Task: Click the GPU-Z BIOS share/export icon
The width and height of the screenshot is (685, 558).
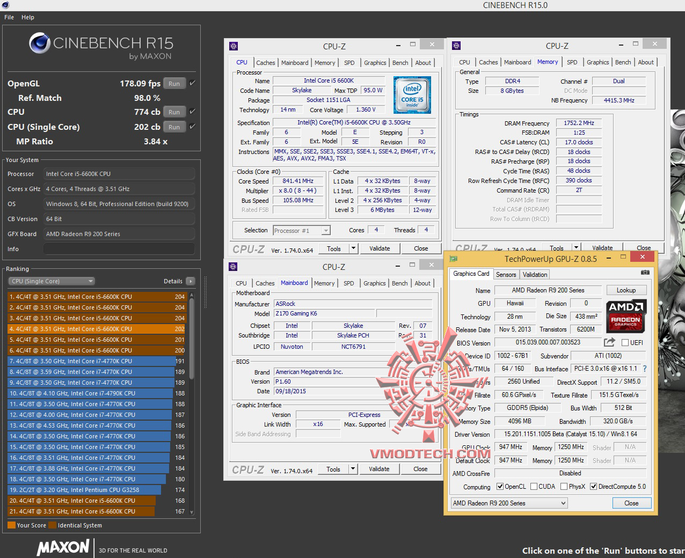Action: (609, 342)
